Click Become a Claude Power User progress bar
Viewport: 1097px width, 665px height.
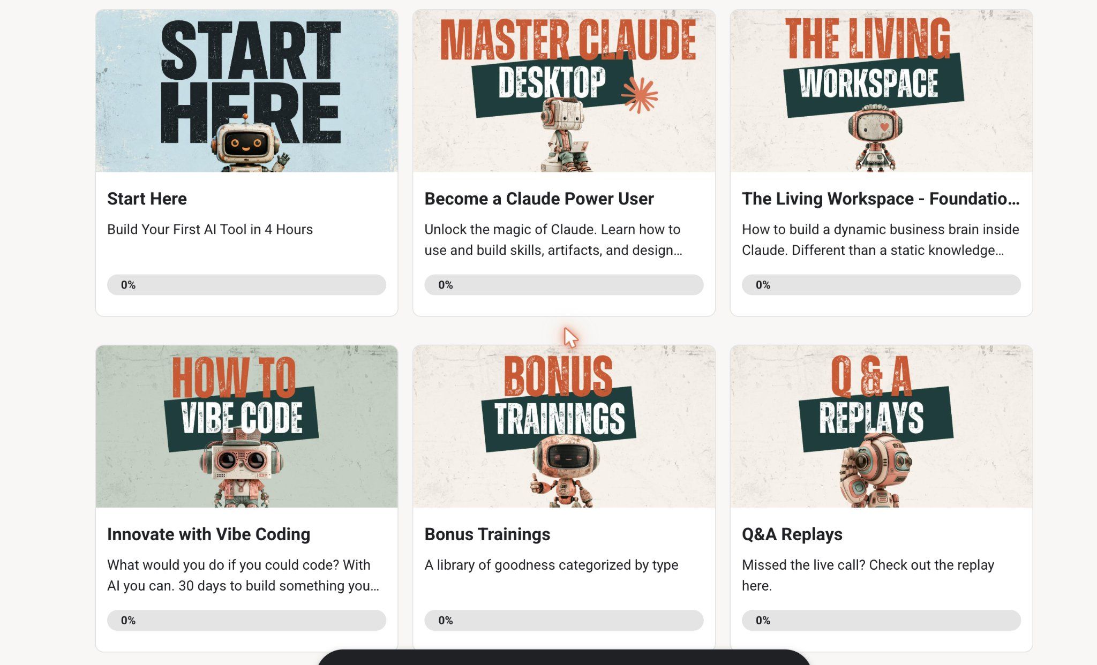pos(564,285)
